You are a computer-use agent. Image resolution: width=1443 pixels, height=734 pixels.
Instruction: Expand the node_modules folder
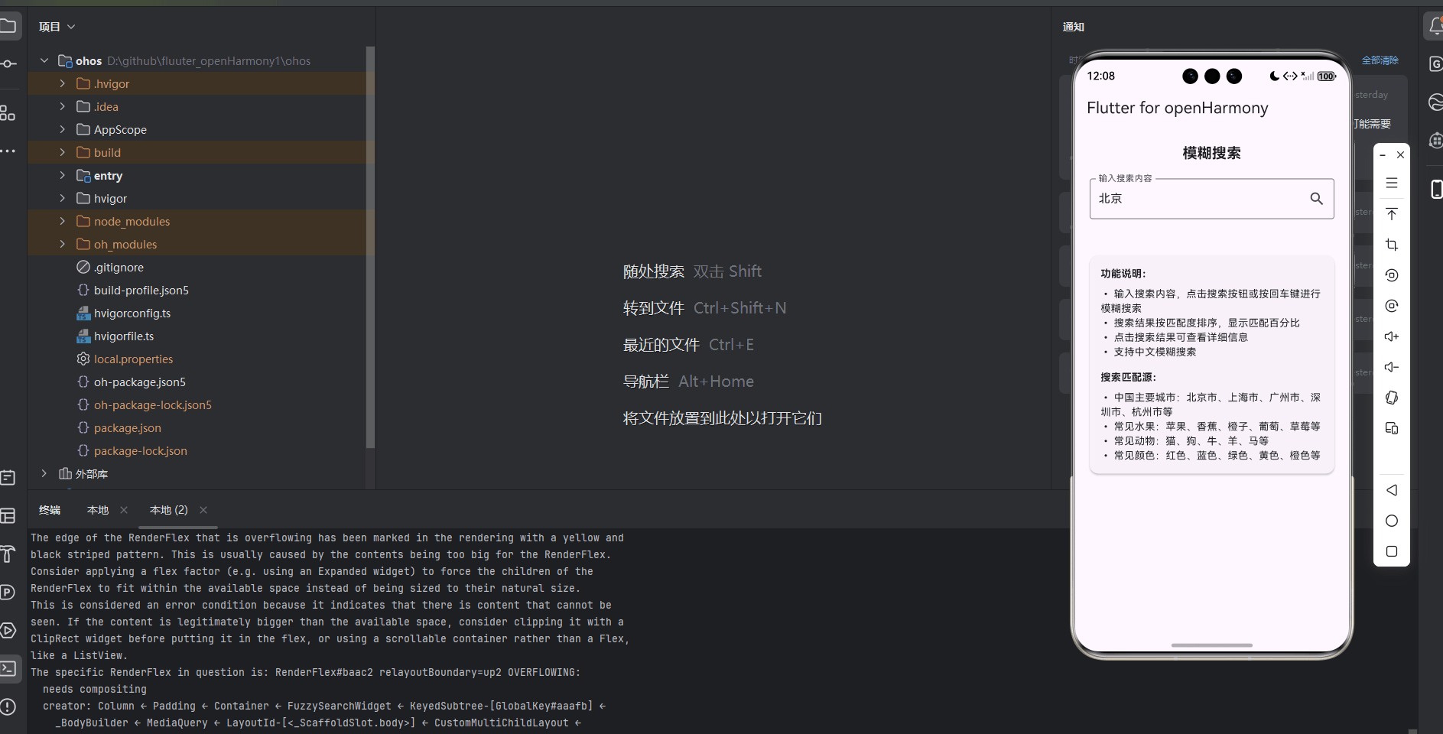click(x=63, y=221)
